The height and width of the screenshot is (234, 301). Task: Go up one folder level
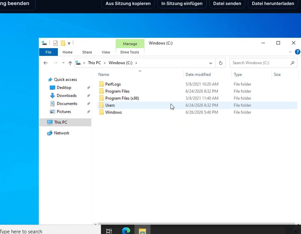70,63
